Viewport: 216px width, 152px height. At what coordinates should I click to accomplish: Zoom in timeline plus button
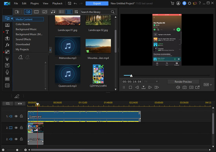coord(26,150)
